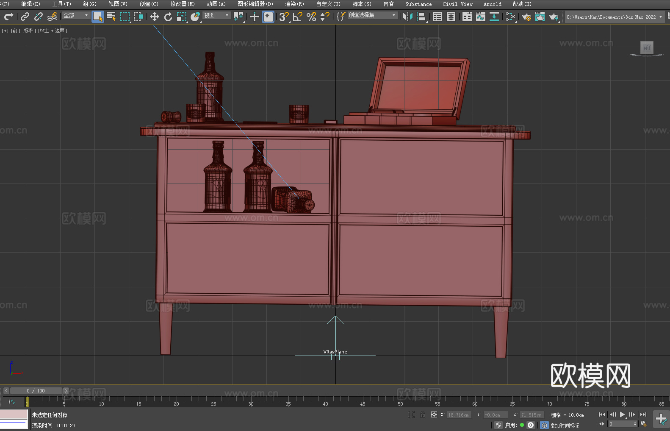Toggle the selection lock icon
Viewport: 670px width, 431px height.
pyautogui.click(x=423, y=414)
